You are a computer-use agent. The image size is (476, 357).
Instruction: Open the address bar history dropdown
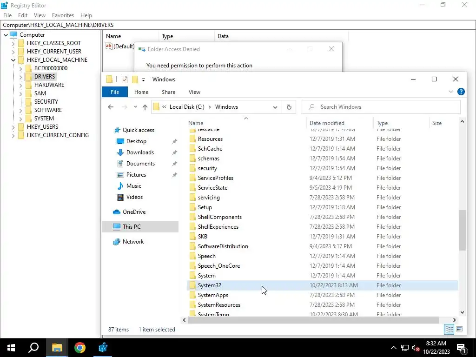(275, 107)
